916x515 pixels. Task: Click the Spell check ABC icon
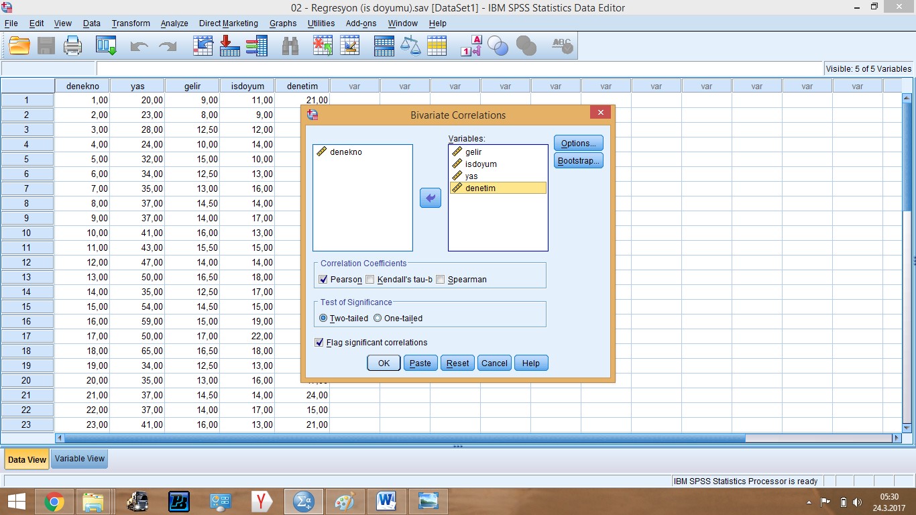point(562,46)
